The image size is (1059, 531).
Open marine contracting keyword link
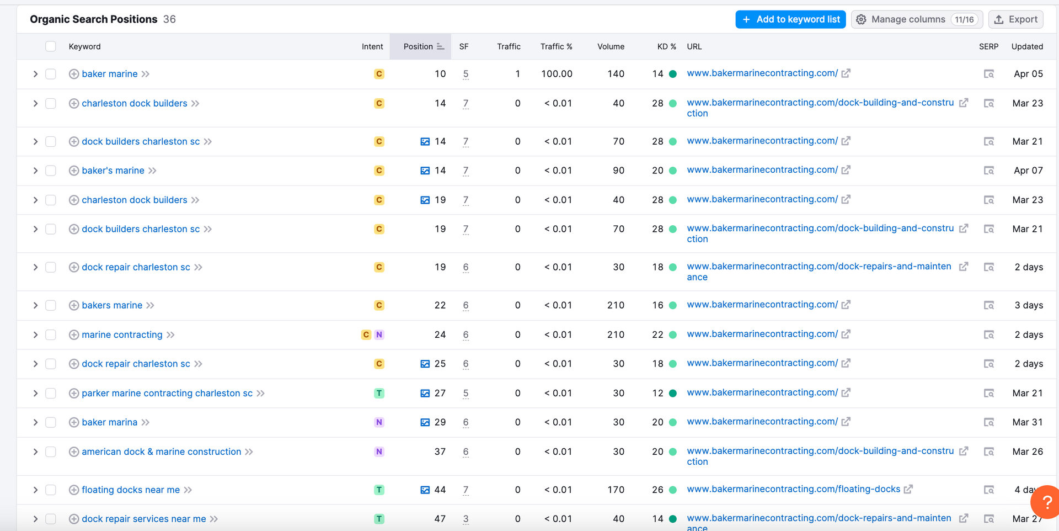tap(122, 334)
